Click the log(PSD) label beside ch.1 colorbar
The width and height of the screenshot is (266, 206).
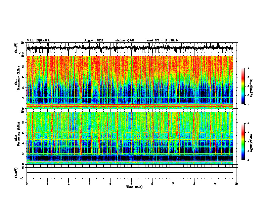pos(252,88)
